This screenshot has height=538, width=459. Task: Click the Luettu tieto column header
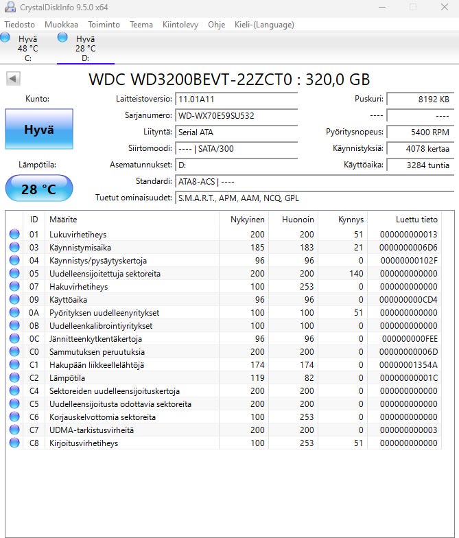(405, 220)
